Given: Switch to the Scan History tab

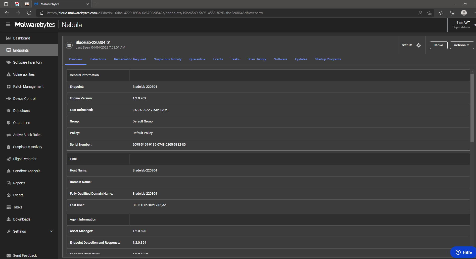Looking at the screenshot, I should click(x=257, y=59).
